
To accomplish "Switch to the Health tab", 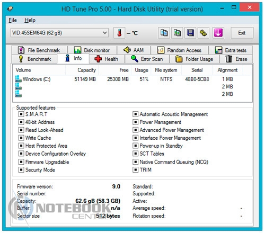I will [107, 59].
